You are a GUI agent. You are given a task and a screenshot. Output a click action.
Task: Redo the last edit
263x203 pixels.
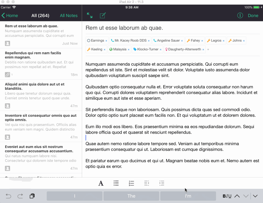coord(20,196)
